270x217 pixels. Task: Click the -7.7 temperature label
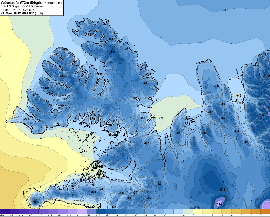pos(73,195)
